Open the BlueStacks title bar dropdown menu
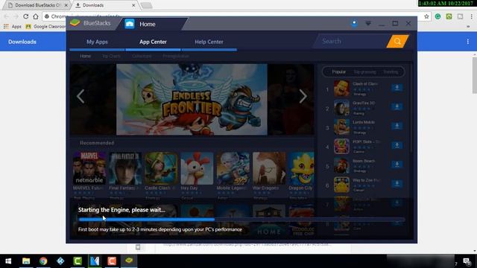 tap(368, 23)
